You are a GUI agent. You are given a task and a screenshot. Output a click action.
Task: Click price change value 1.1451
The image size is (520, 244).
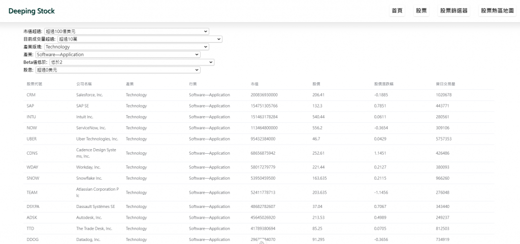coord(380,153)
